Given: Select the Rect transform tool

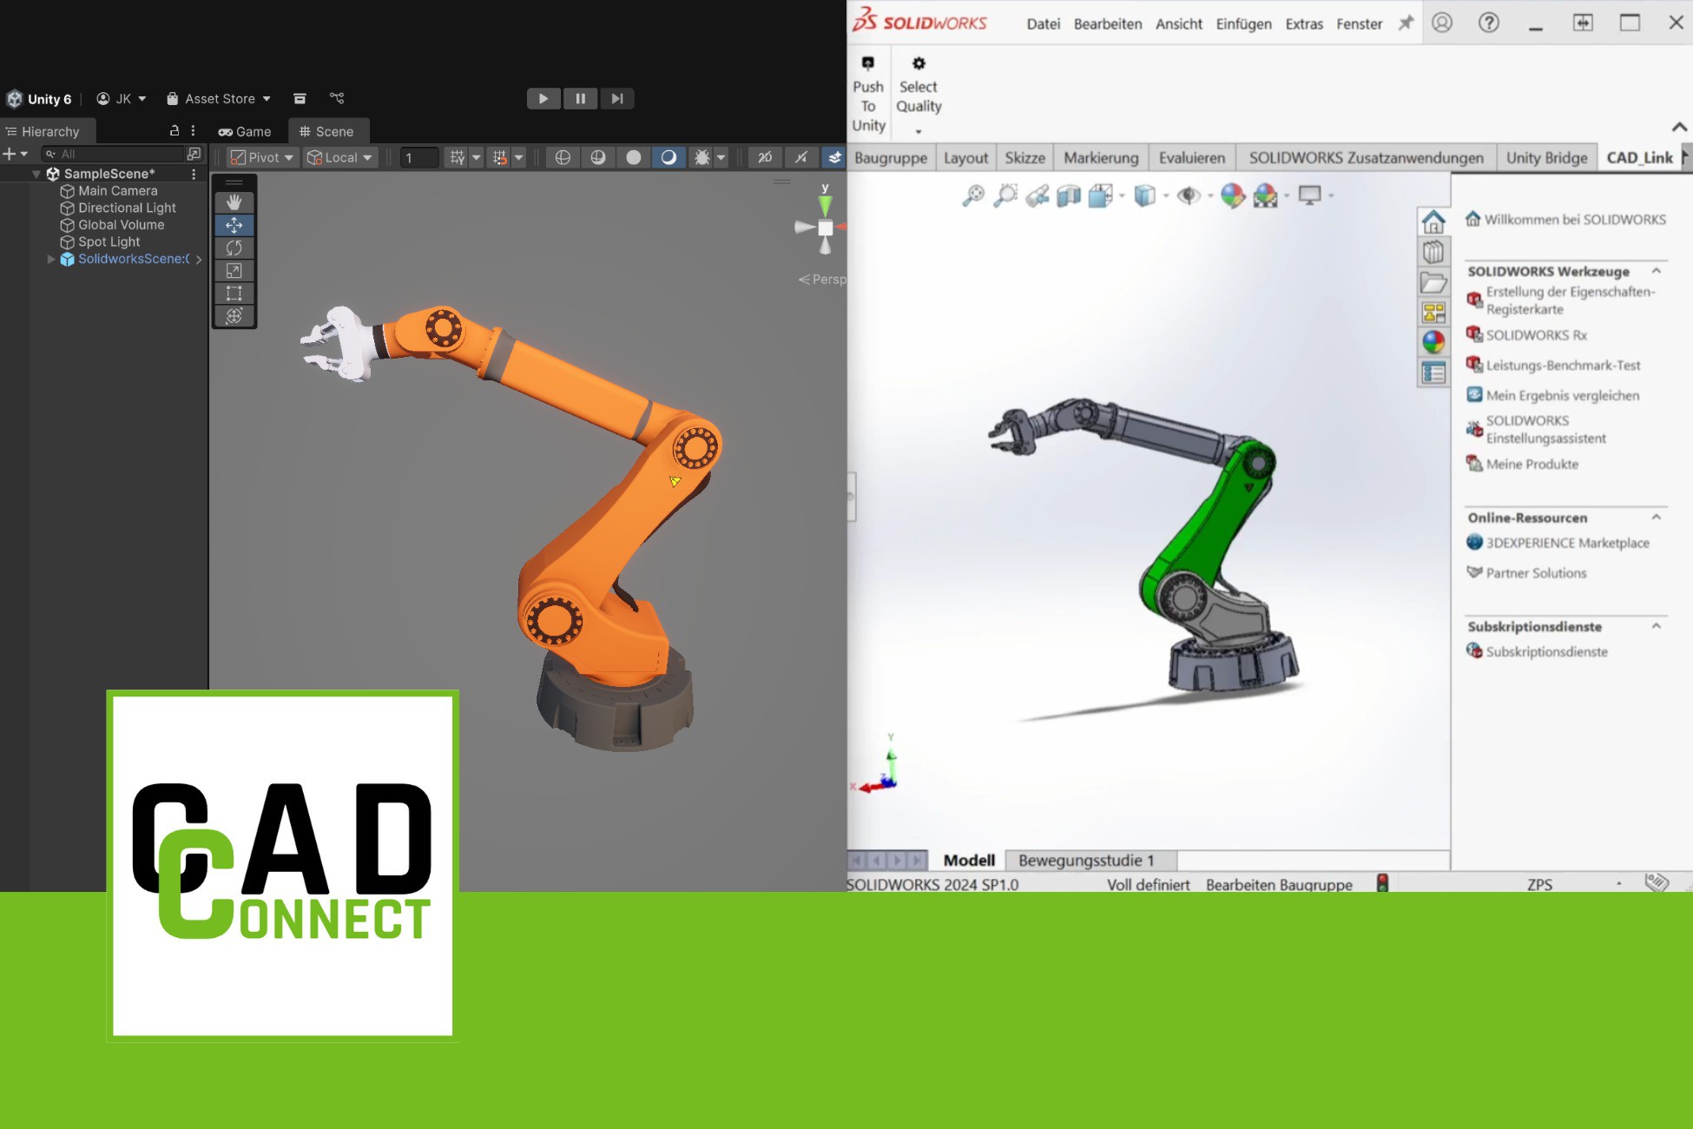Looking at the screenshot, I should 234,294.
